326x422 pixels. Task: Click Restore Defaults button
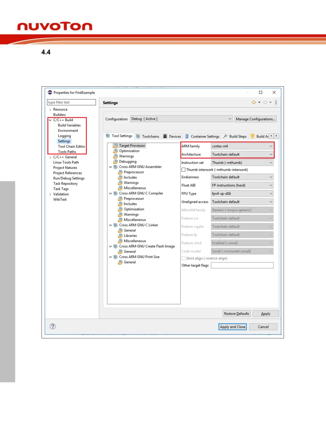pyautogui.click(x=237, y=314)
